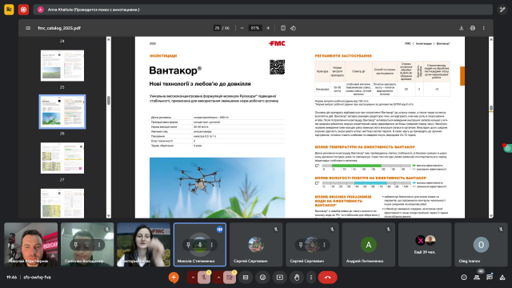Open more options on Салієчко Володимир tile
This screenshot has width=512, height=288.
(99, 245)
